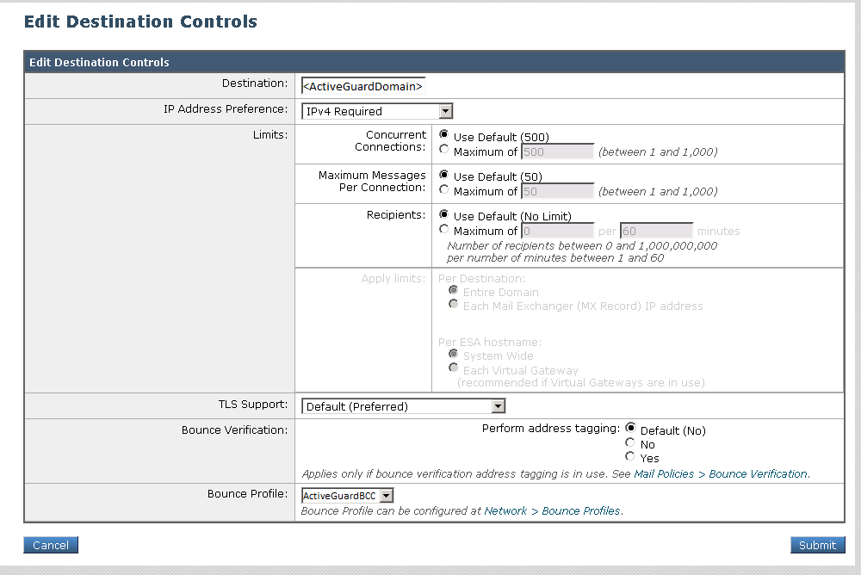
Task: Select Maximum of for Messages Per Connection
Action: [x=443, y=189]
